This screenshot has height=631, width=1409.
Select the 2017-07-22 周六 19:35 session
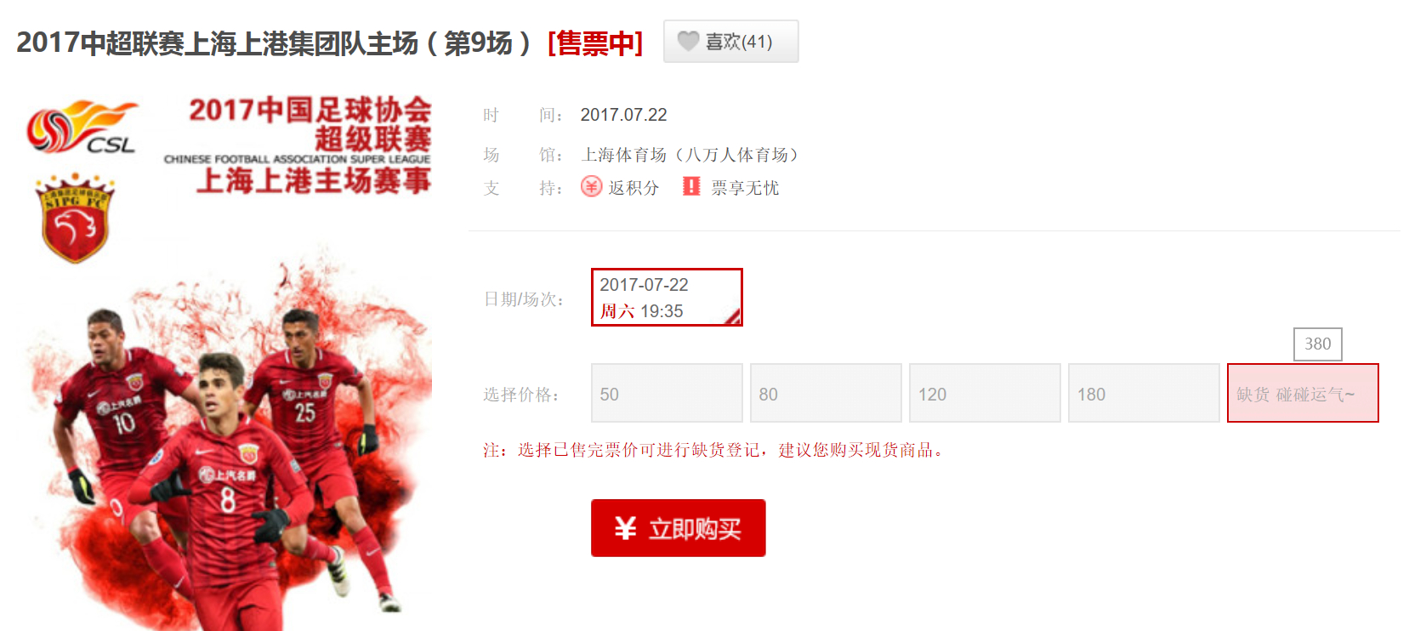tap(667, 298)
